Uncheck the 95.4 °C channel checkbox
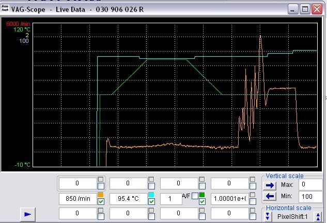The width and height of the screenshot is (327, 223). pyautogui.click(x=151, y=201)
